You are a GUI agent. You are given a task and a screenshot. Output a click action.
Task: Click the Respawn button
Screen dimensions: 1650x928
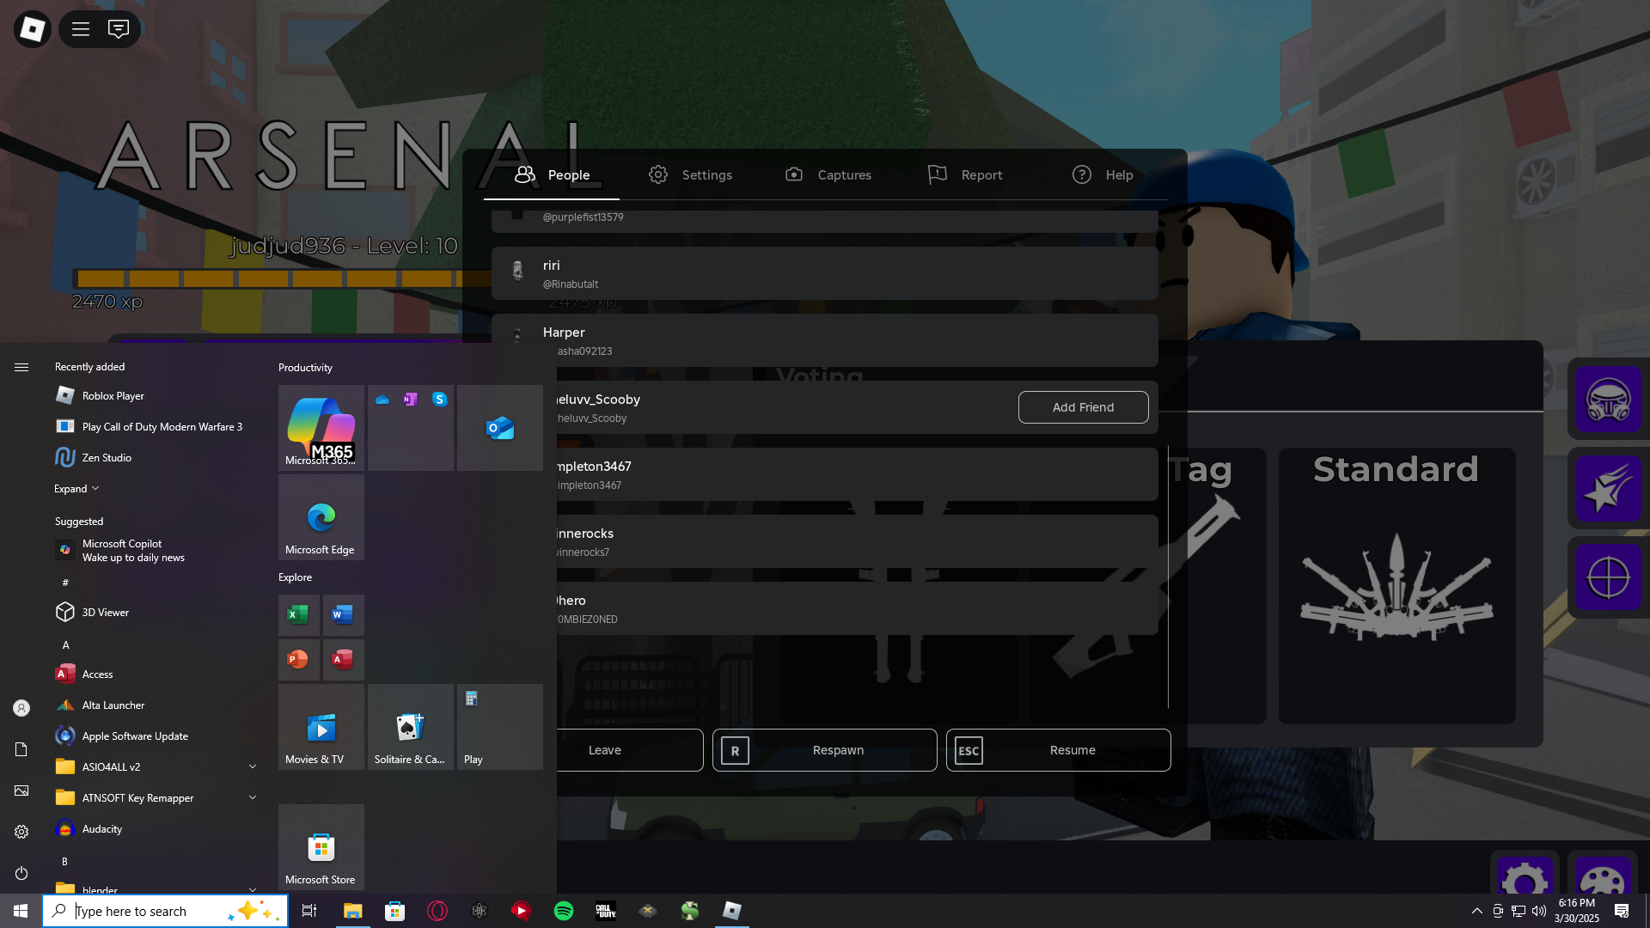tap(824, 750)
